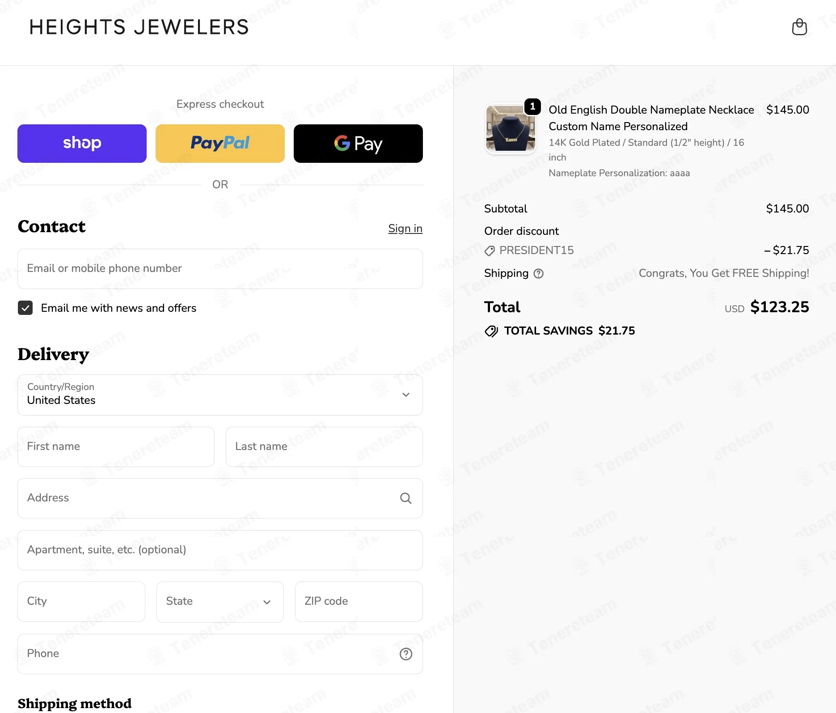Select the ZIP code input field
Image resolution: width=836 pixels, height=713 pixels.
[x=359, y=602]
